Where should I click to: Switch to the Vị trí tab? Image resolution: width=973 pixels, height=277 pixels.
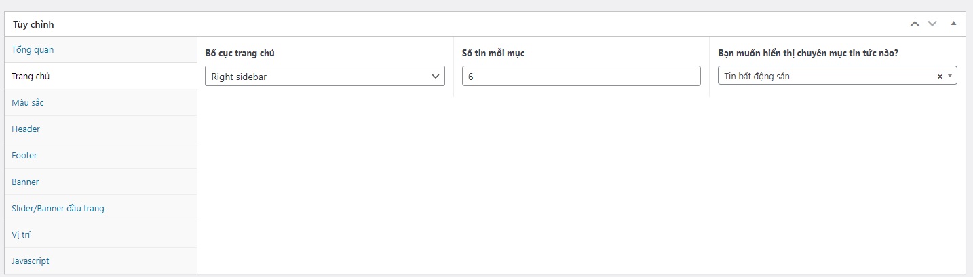(x=21, y=235)
